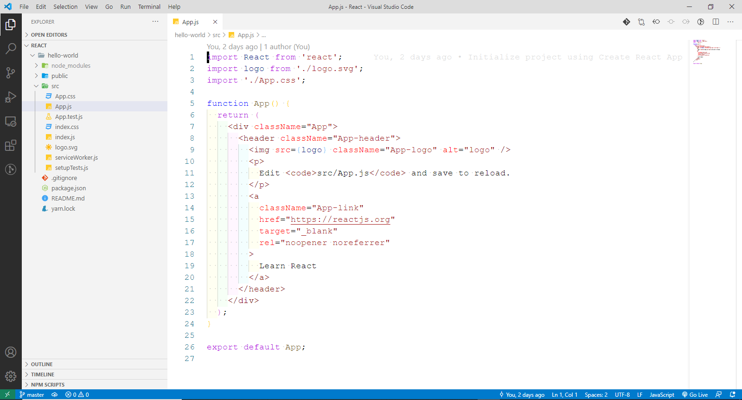
Task: Open the Go menu
Action: [109, 6]
